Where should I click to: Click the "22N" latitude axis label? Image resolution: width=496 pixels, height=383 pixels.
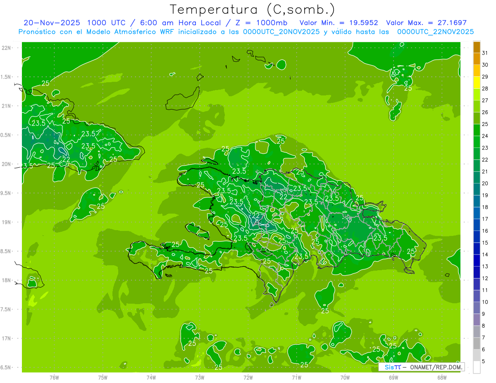[x=7, y=48]
